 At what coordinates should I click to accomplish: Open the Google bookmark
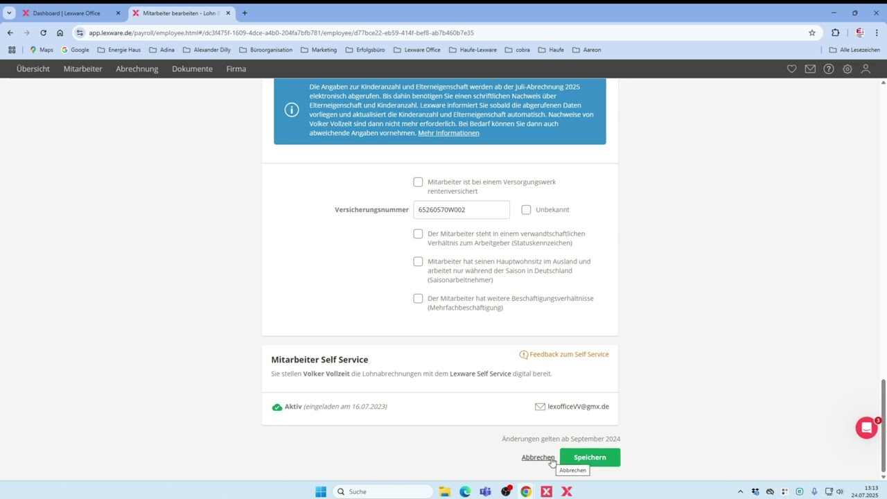tap(75, 50)
